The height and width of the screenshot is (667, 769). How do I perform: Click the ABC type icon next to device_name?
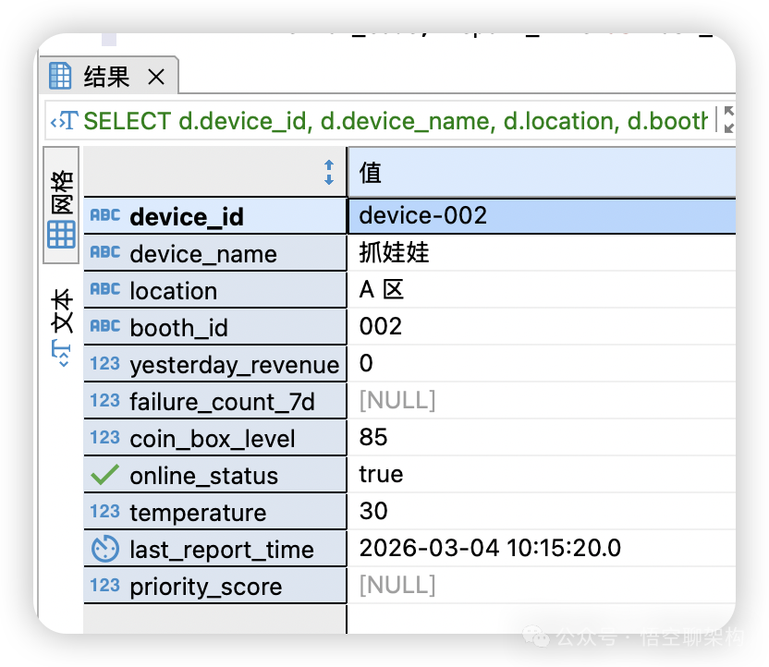(x=104, y=253)
